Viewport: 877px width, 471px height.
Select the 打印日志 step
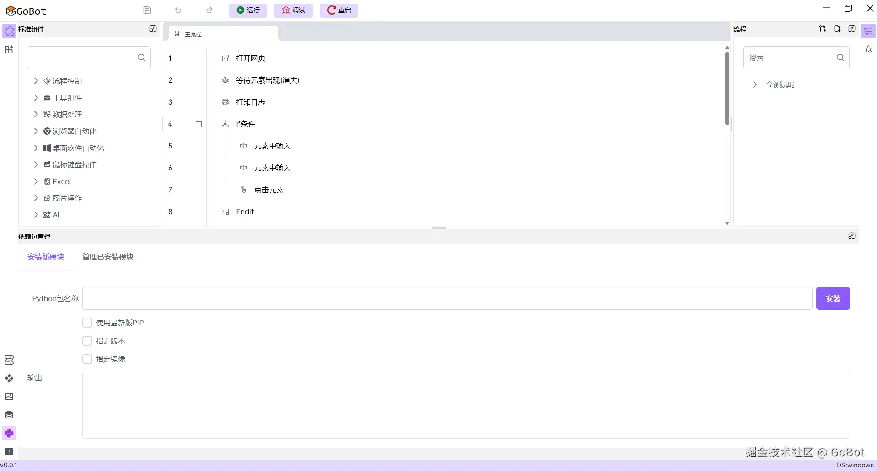[250, 102]
